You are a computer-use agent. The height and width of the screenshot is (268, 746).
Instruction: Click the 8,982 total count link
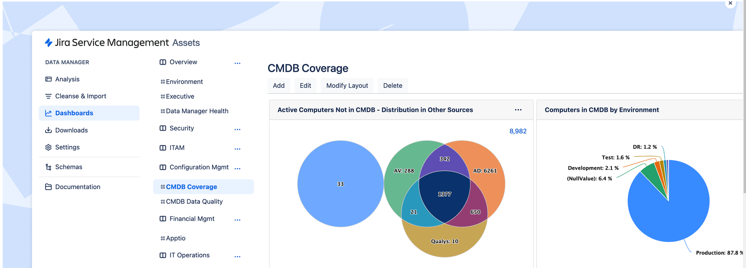(x=518, y=131)
